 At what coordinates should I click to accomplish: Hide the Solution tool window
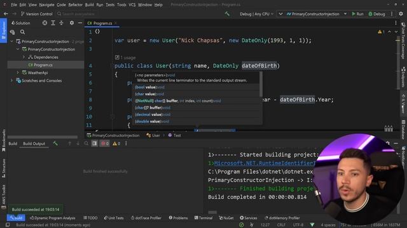click(x=80, y=23)
